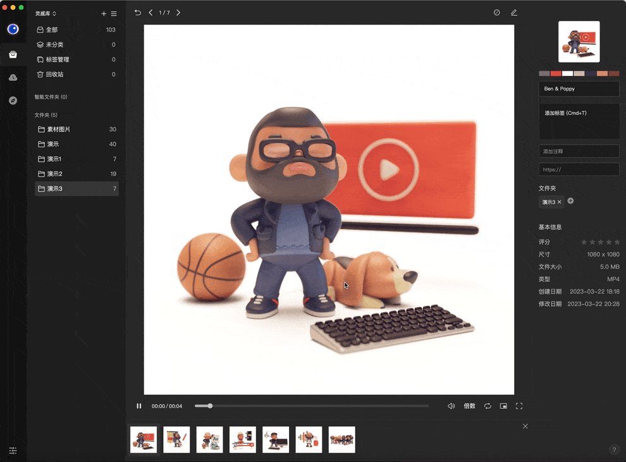Image resolution: width=626 pixels, height=462 pixels.
Task: Click the 添加标签 tag input area
Action: pos(579,121)
